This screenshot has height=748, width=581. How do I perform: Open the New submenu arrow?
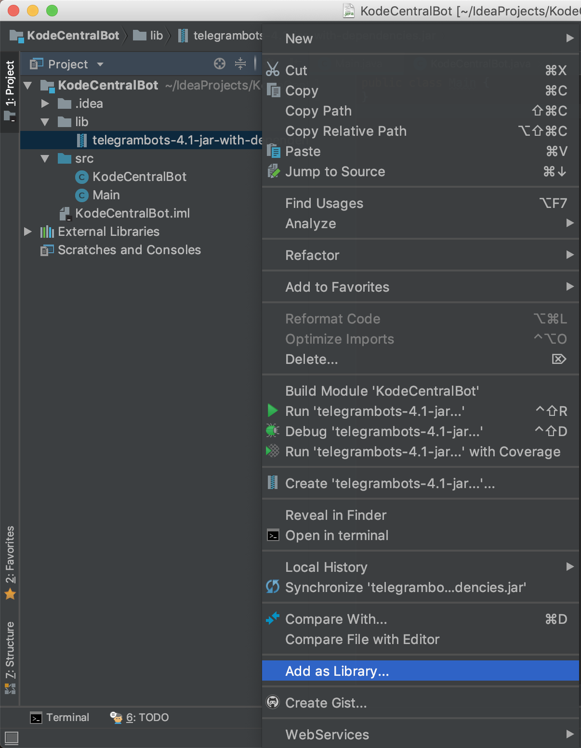(x=570, y=38)
